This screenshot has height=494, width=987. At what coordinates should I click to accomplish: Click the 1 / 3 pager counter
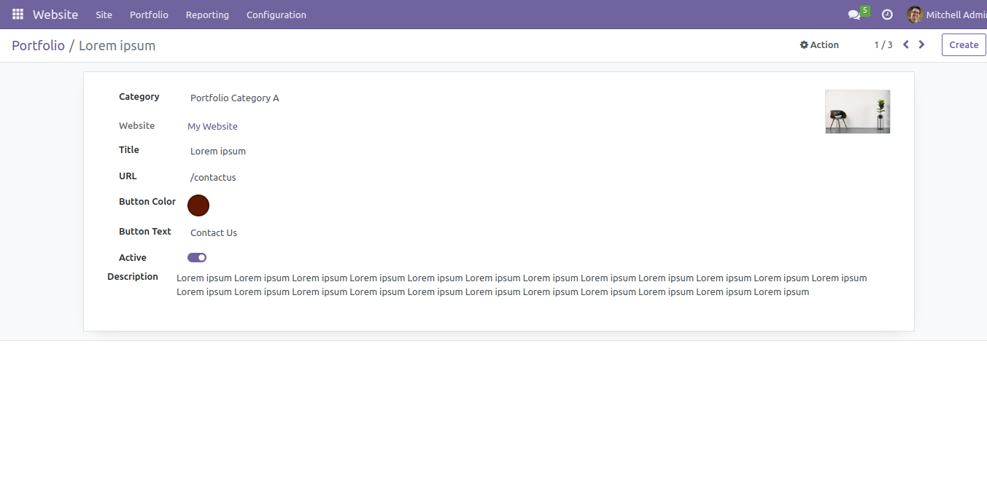pos(883,44)
